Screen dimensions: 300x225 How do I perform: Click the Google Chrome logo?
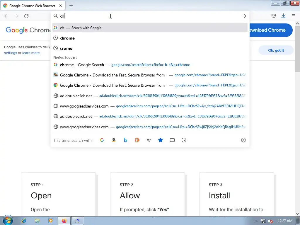click(28, 30)
